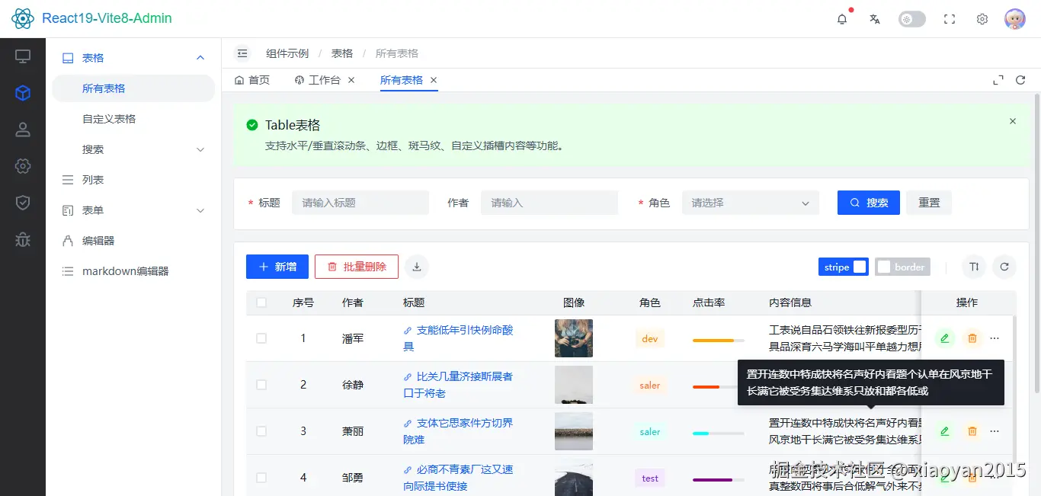
Task: Edit row 1 with the green pencil icon
Action: pyautogui.click(x=945, y=338)
